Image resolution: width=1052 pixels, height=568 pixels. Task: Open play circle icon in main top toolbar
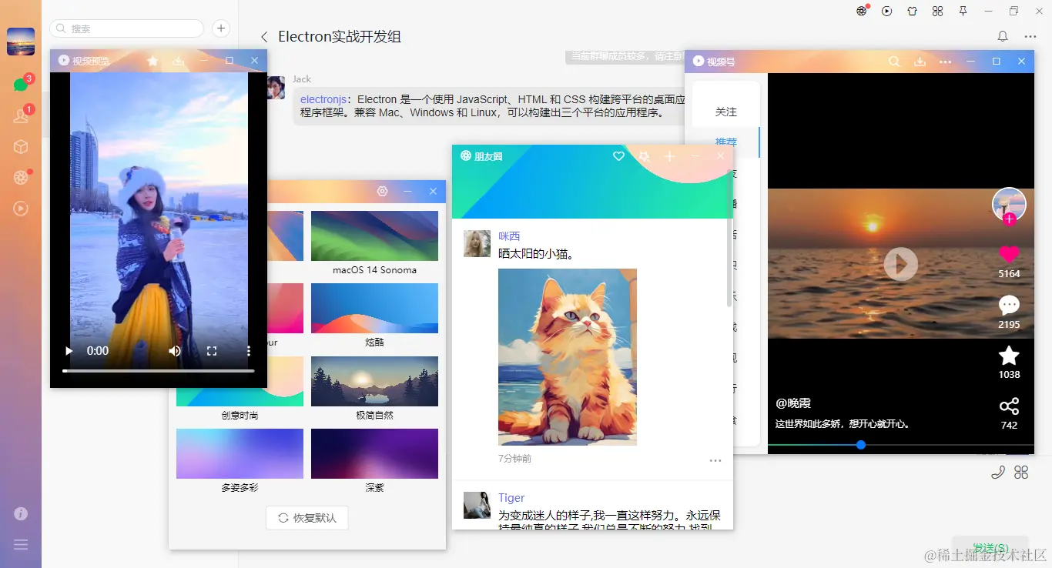[887, 11]
